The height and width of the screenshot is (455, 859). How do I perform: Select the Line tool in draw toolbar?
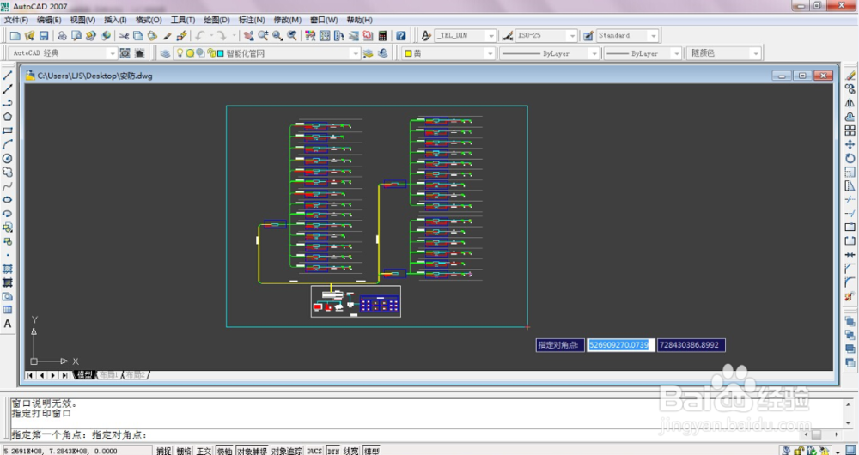[x=8, y=75]
